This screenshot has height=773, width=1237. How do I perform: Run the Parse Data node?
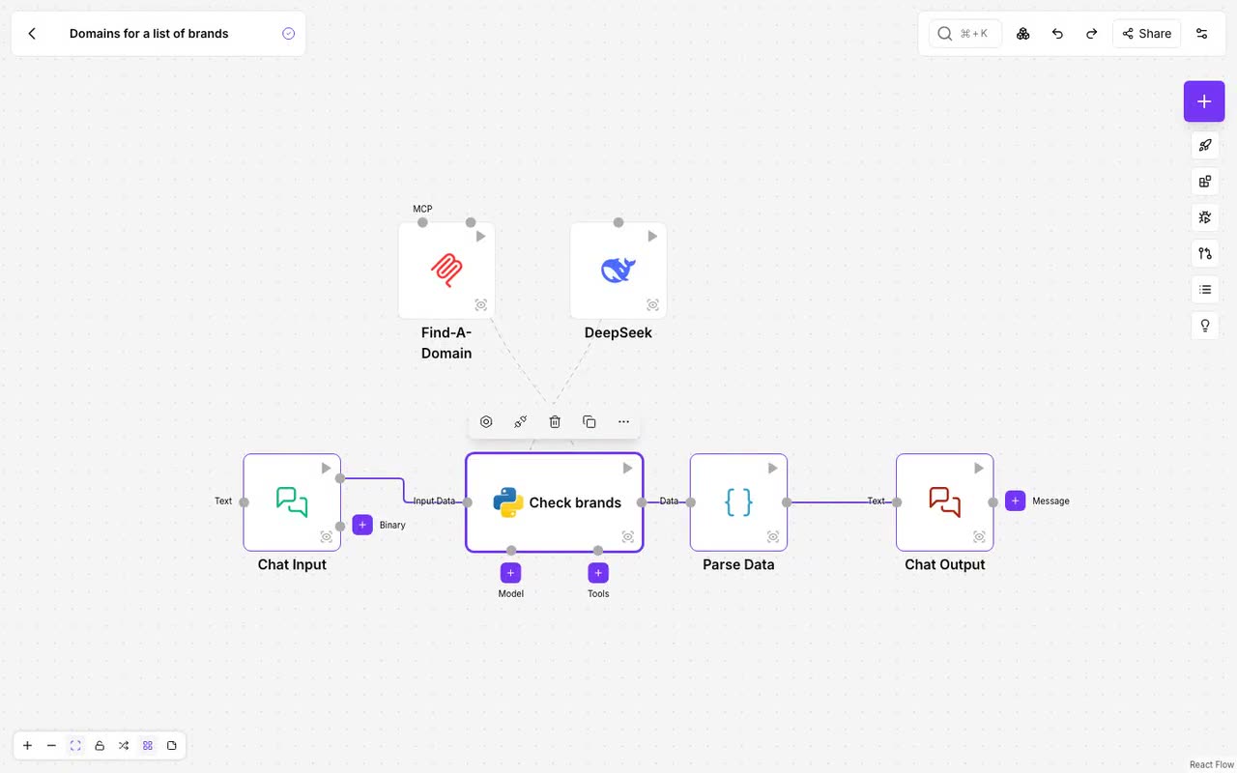pos(772,469)
